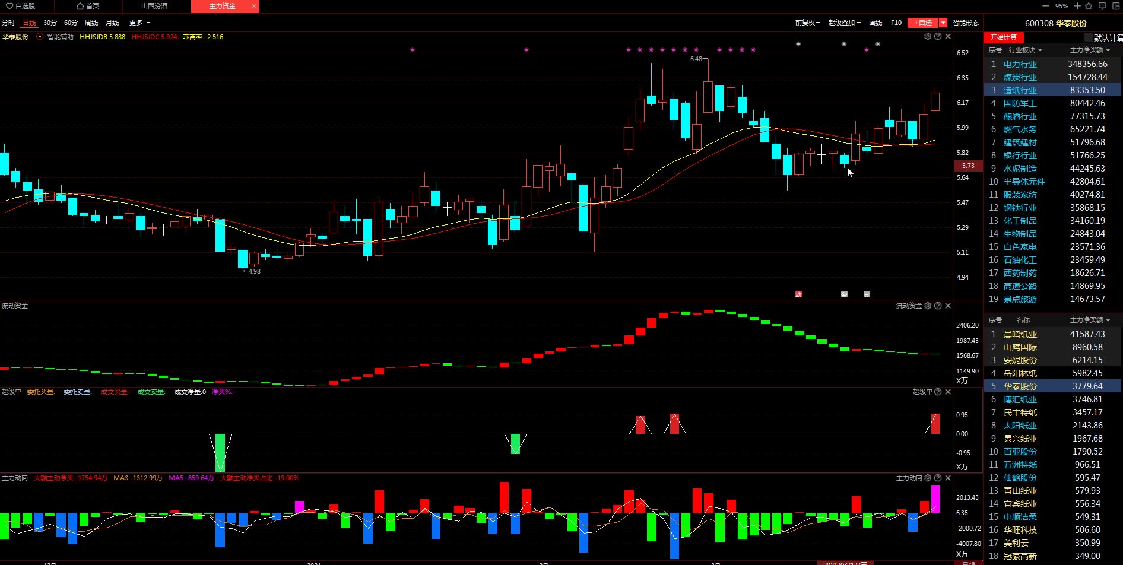This screenshot has width=1123, height=565.
Task: Close the 主力资金 tab with its X
Action: tap(254, 6)
